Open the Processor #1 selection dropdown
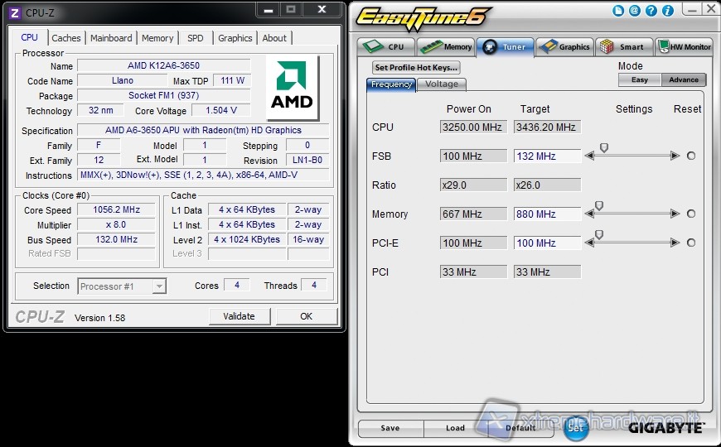721x447 pixels. tap(122, 286)
